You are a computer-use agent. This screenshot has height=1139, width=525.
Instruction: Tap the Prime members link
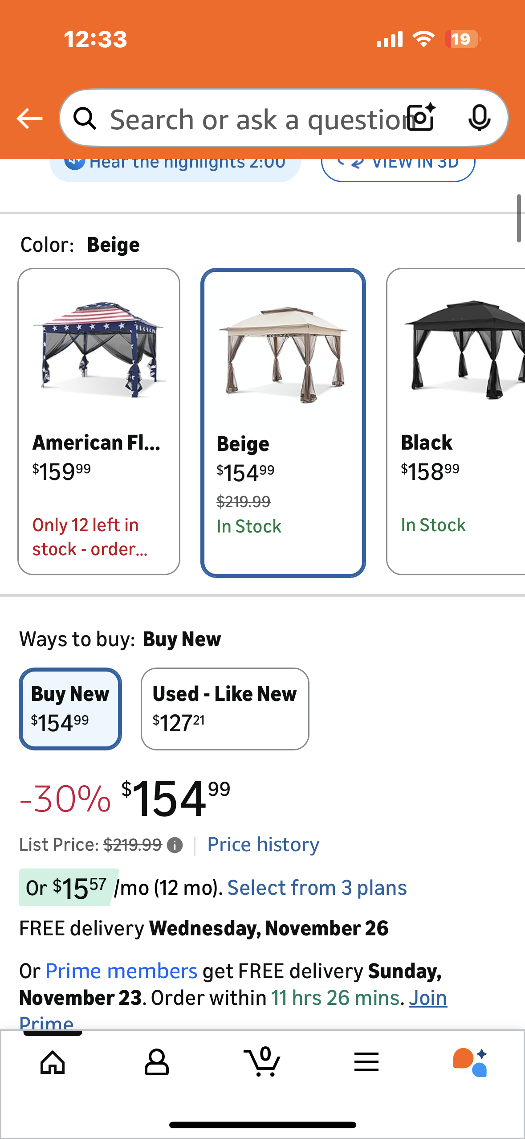(121, 971)
